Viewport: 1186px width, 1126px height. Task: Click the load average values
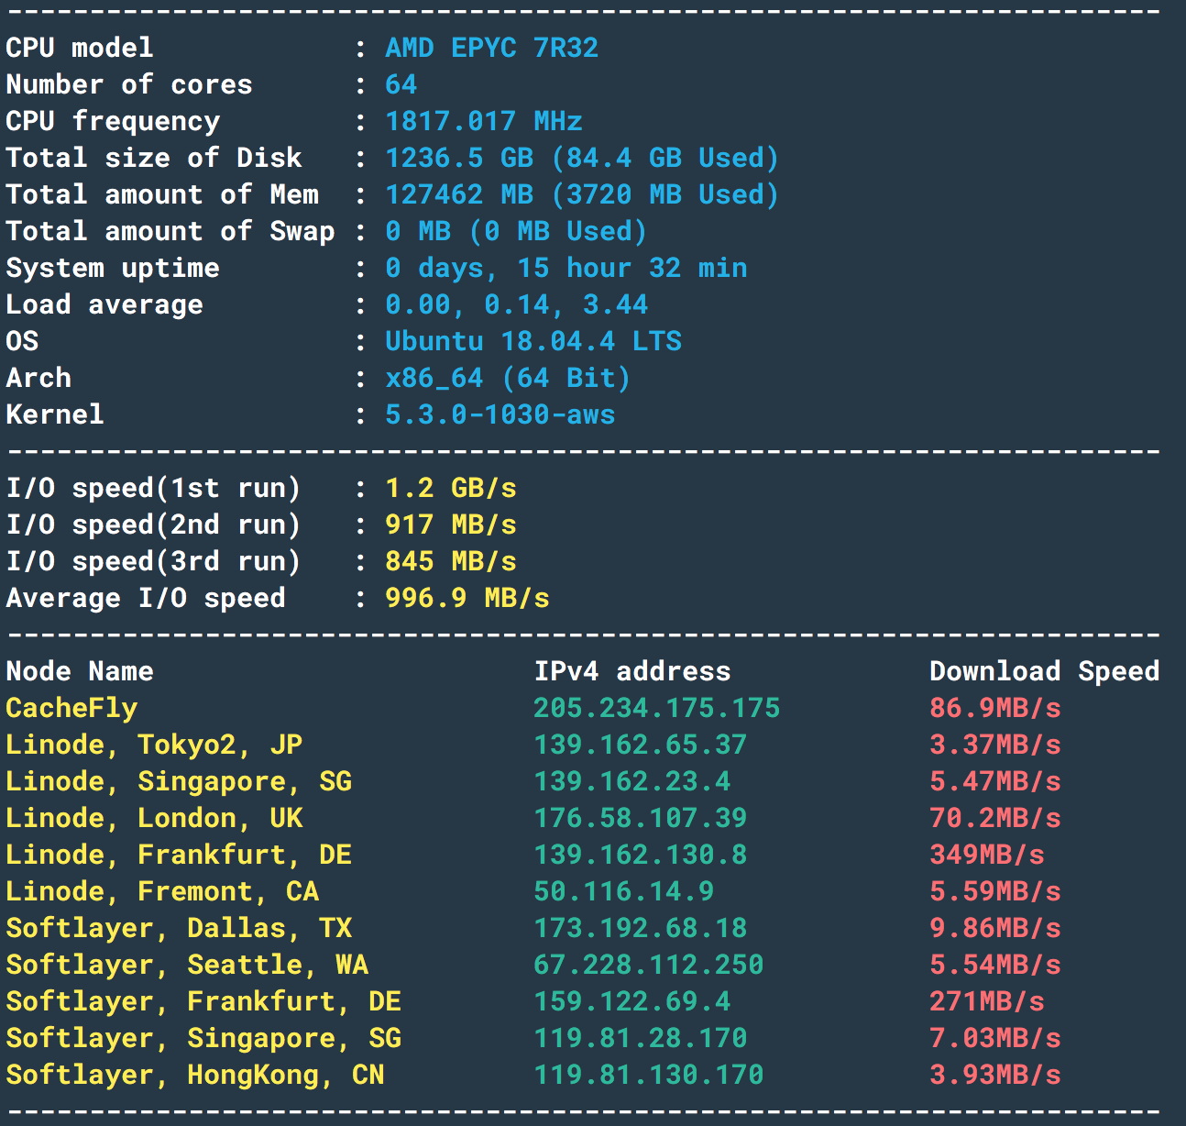point(516,304)
